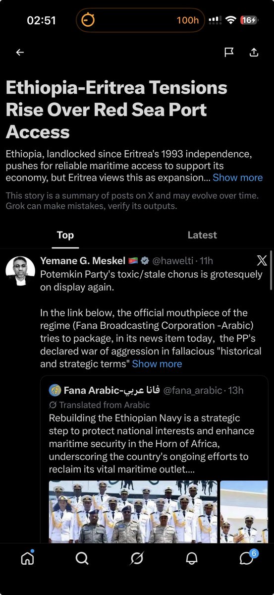Tap the back arrow icon
Image resolution: width=274 pixels, height=595 pixels.
(20, 53)
